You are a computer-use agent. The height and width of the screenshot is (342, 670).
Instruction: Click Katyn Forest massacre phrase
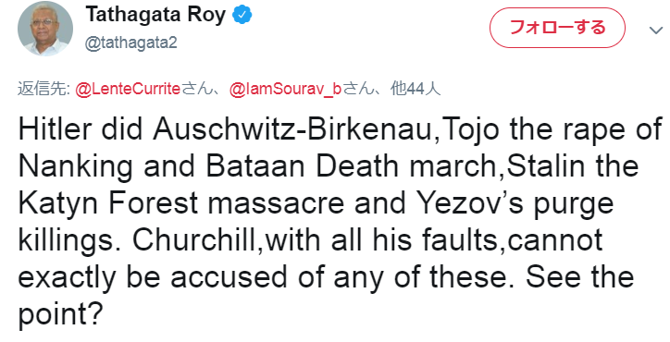[x=180, y=203]
